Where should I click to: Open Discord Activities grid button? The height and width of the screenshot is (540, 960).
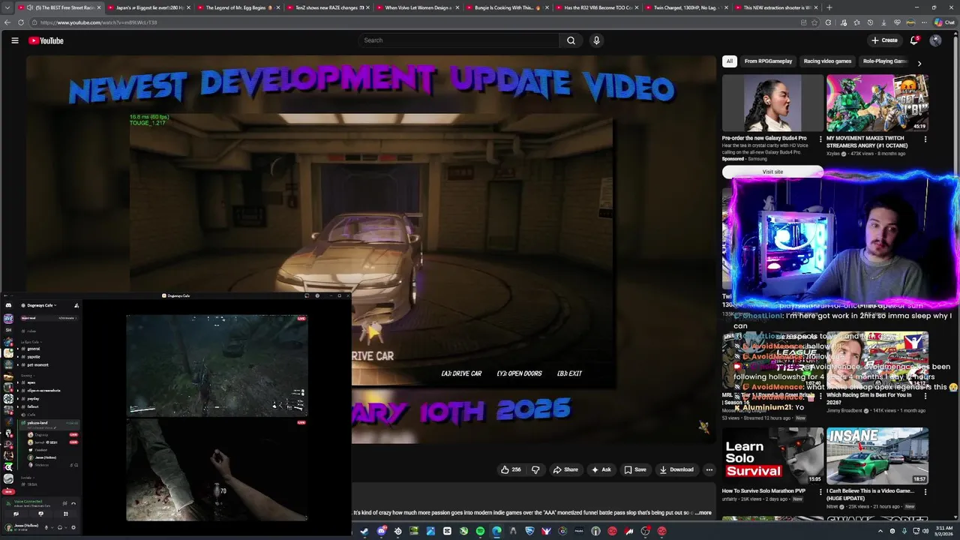pos(65,514)
